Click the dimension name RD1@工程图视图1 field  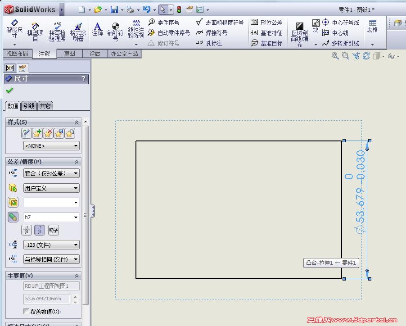51,286
